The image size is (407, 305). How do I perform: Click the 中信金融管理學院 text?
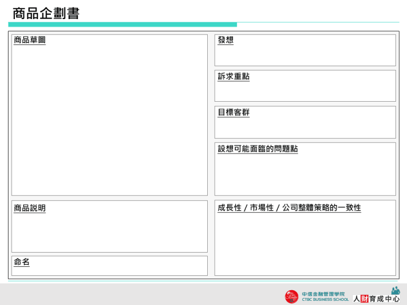pos(323,294)
